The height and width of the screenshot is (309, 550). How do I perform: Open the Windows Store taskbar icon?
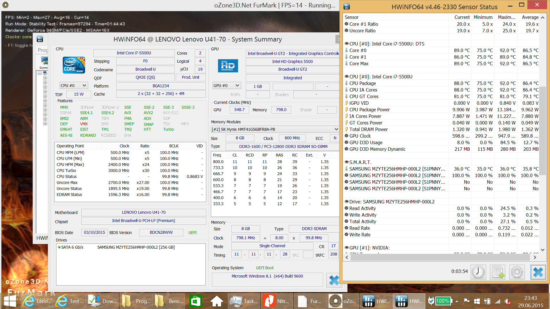196,301
